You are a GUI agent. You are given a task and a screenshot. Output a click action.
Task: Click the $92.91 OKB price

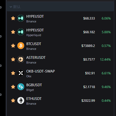(x=90, y=73)
